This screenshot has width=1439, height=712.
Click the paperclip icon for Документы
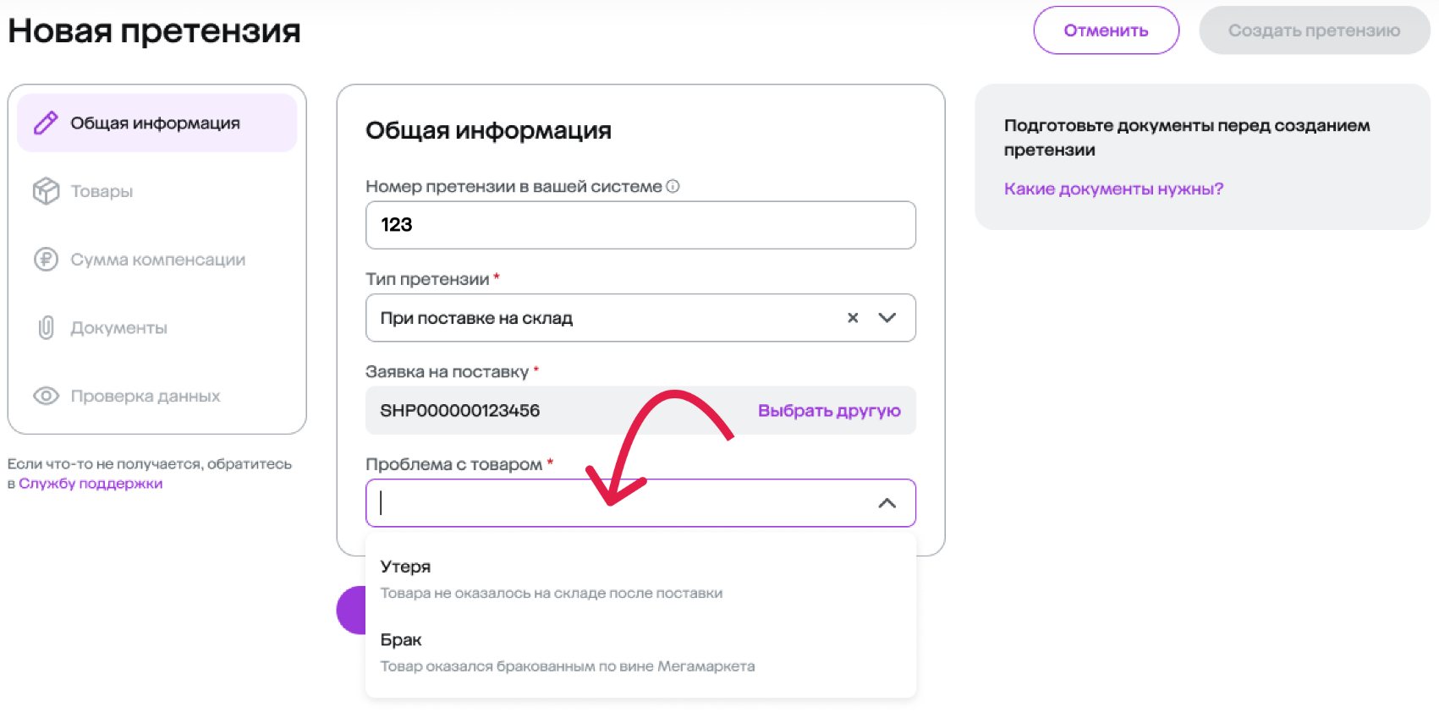pyautogui.click(x=46, y=327)
